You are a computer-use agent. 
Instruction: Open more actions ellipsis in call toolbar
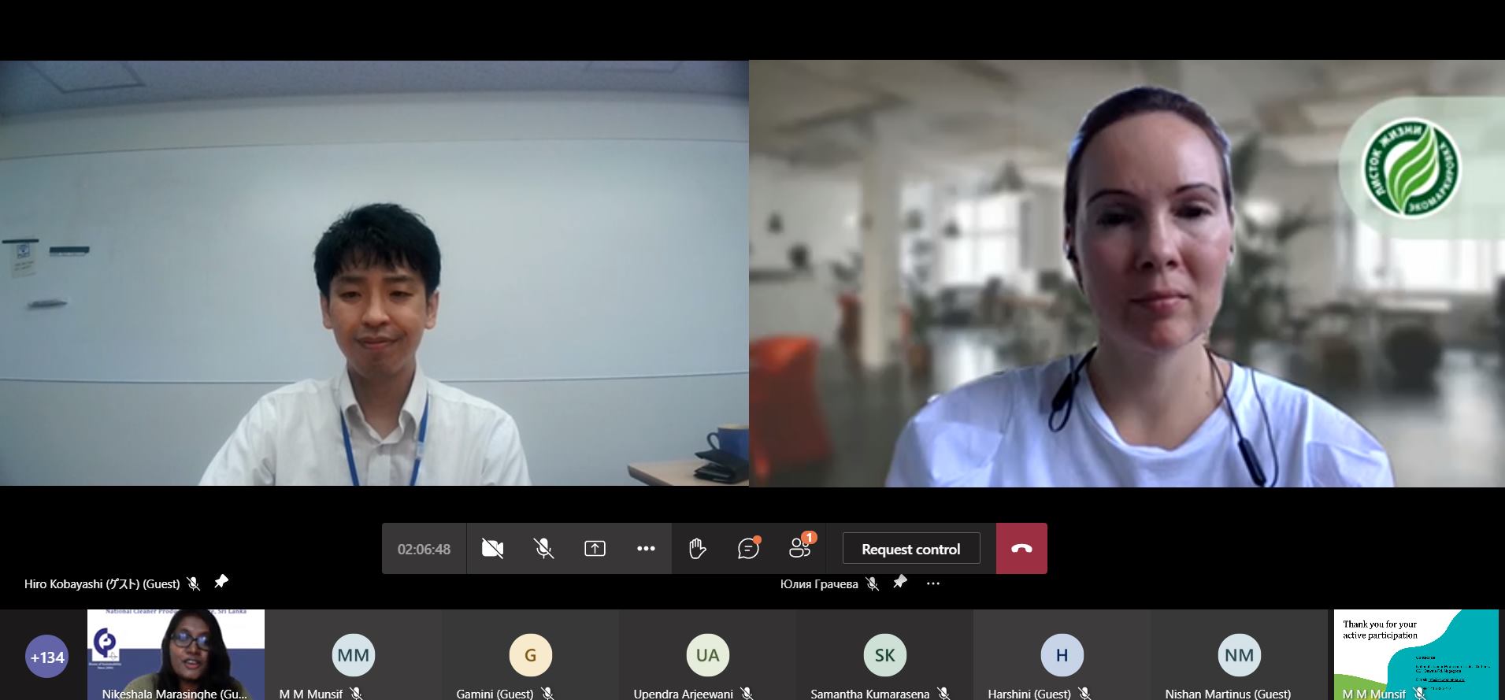[x=646, y=549]
